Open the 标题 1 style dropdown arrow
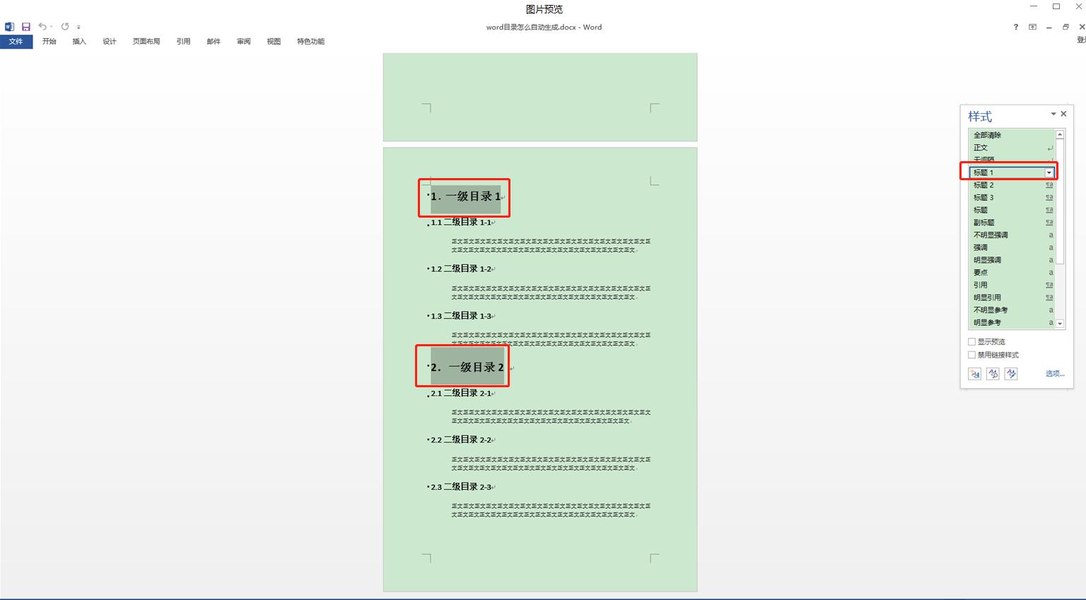 click(x=1049, y=172)
